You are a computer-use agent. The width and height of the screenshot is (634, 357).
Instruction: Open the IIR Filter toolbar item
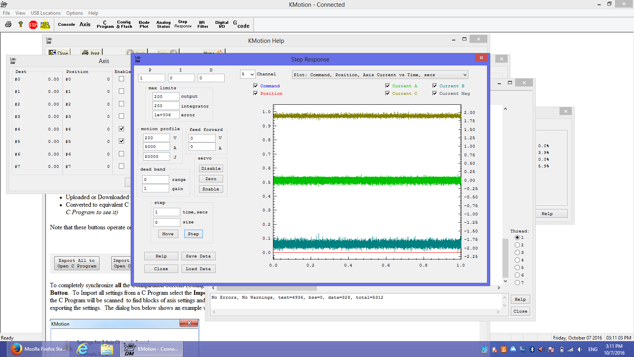[202, 25]
